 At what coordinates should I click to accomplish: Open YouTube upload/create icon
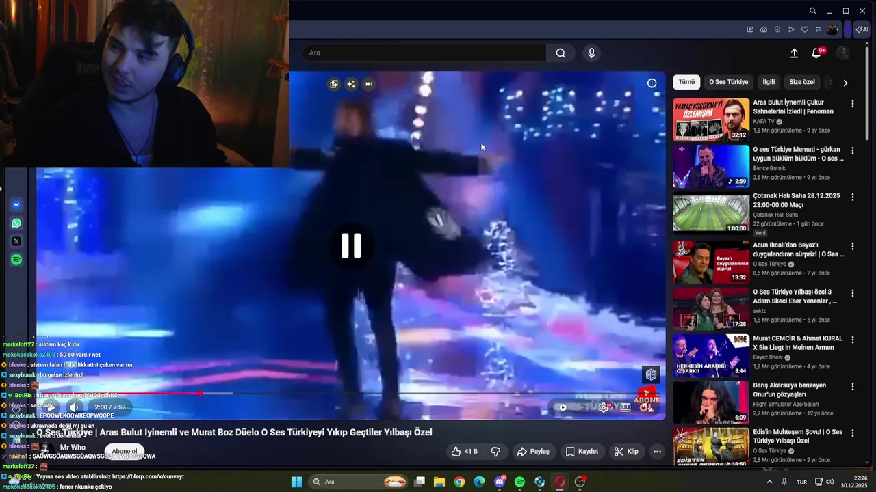coord(794,53)
